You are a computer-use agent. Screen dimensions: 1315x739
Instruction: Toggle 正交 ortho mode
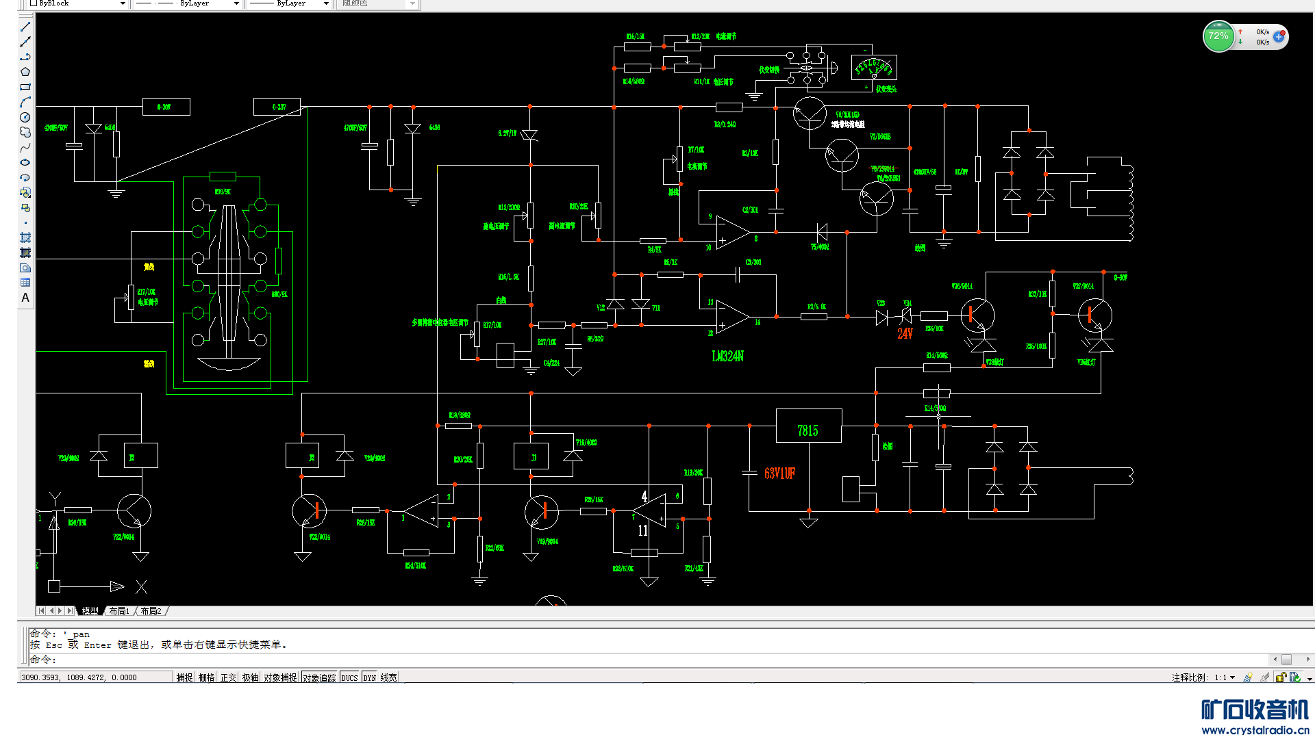click(228, 677)
